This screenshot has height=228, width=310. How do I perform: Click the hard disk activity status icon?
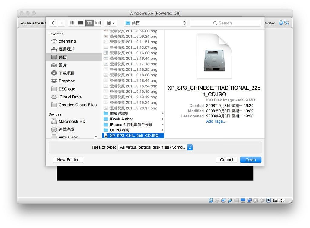pos(211,201)
